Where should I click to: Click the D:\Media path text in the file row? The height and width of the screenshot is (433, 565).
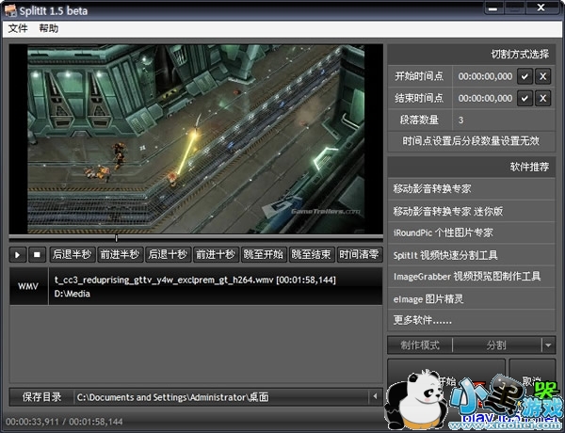point(73,294)
